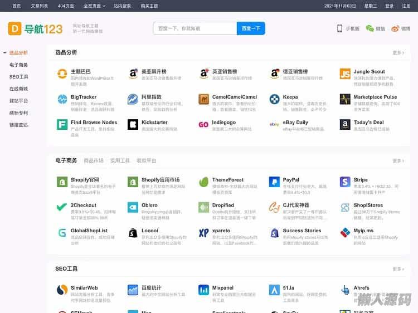
Task: Open the Dropified icon
Action: (x=203, y=207)
